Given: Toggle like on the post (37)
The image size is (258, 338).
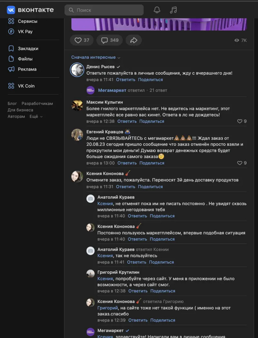Looking at the screenshot, I should pos(82,40).
